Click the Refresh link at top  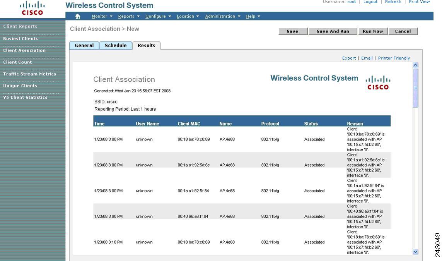tap(393, 2)
